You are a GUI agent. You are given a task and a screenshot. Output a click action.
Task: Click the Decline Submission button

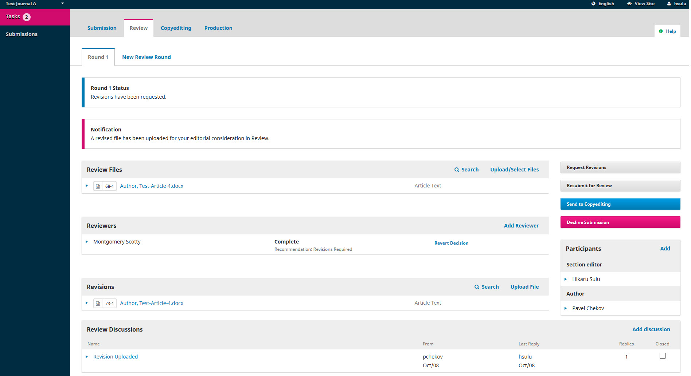(x=620, y=222)
